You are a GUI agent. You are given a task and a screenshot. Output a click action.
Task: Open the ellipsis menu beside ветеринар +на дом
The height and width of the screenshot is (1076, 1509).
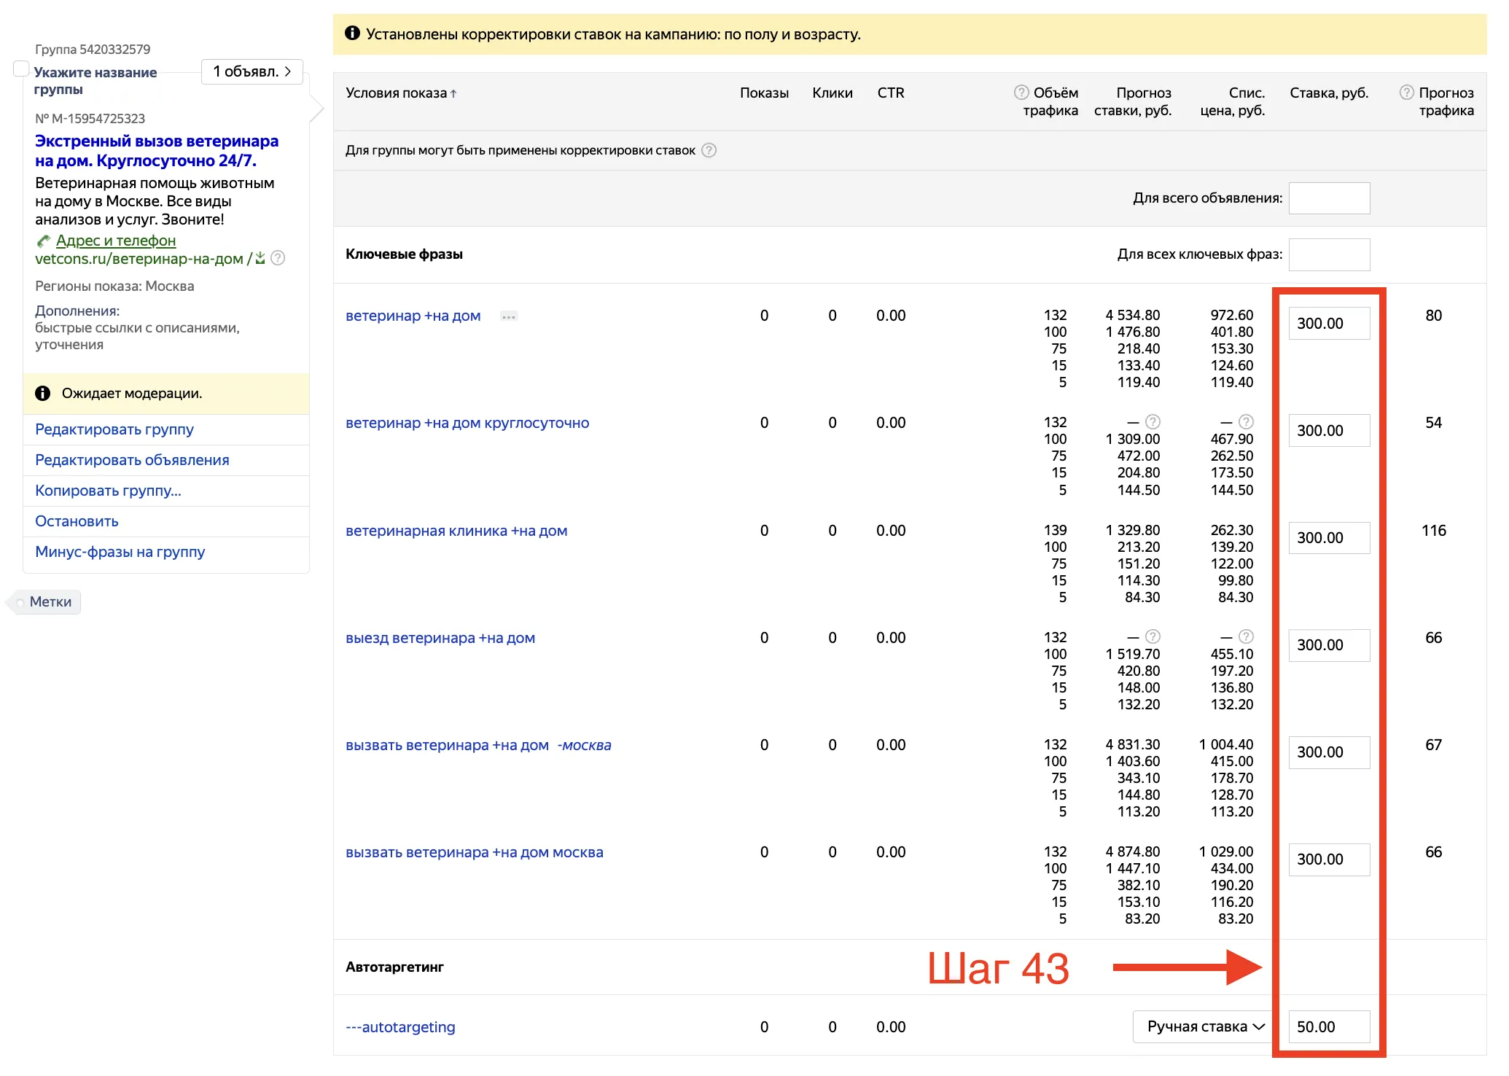click(509, 316)
